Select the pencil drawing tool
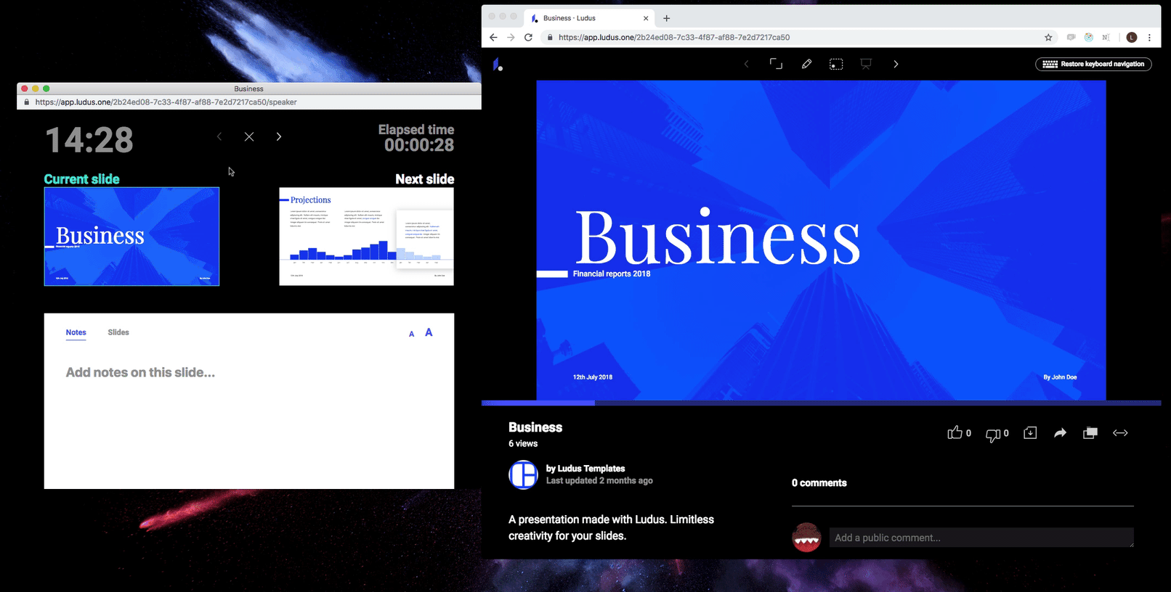The width and height of the screenshot is (1171, 592). (x=806, y=64)
